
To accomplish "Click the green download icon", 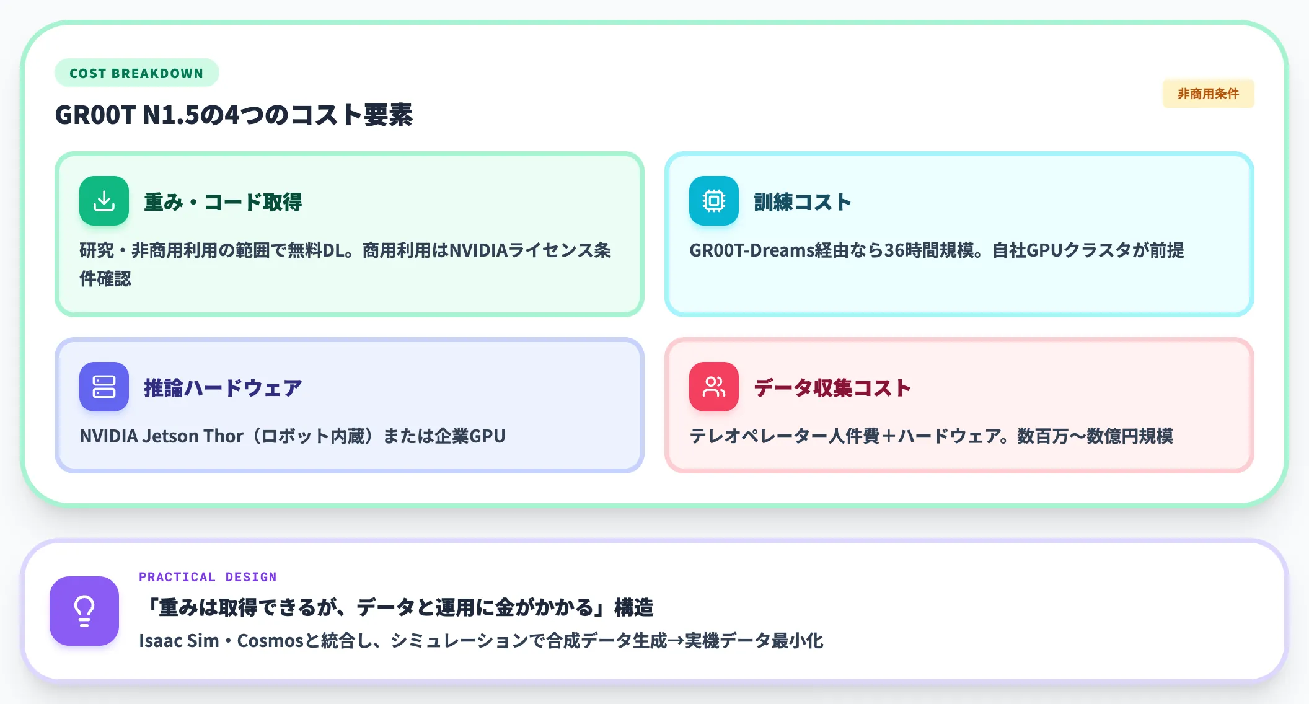I will 104,201.
